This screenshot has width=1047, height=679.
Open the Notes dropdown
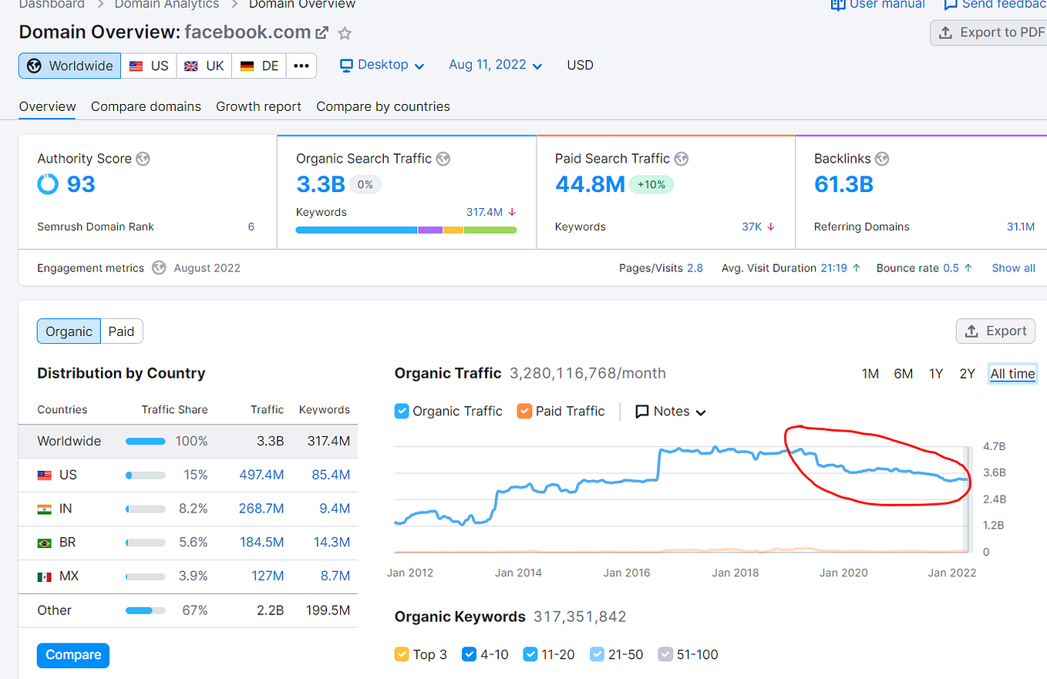tap(670, 412)
